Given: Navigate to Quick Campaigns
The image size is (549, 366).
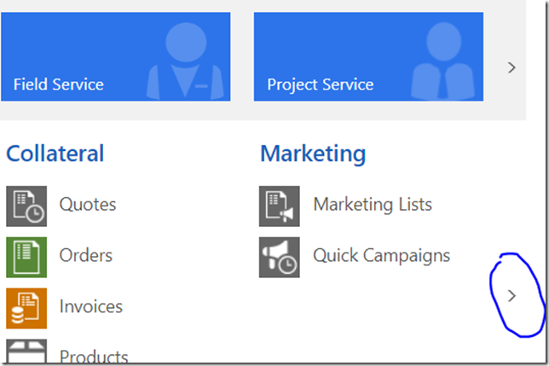Looking at the screenshot, I should point(382,256).
